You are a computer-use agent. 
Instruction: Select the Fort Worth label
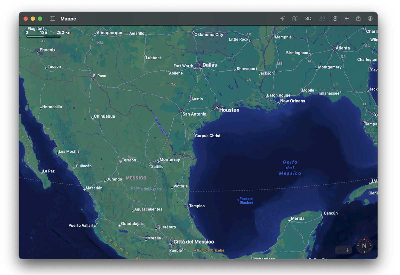coord(183,66)
